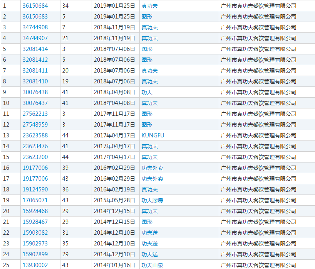Click applicant company name in row 13

[258, 135]
